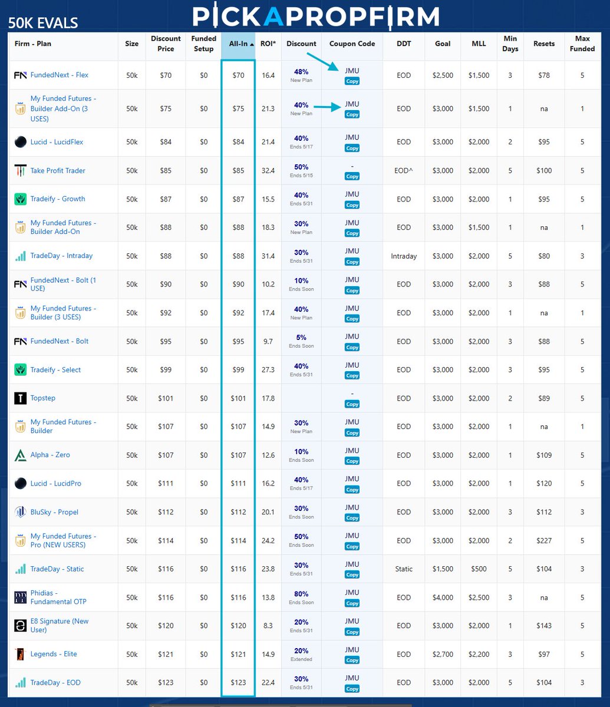The height and width of the screenshot is (707, 610).
Task: Click the Lucid black circle logo in LucidFlex row
Action: coord(20,142)
